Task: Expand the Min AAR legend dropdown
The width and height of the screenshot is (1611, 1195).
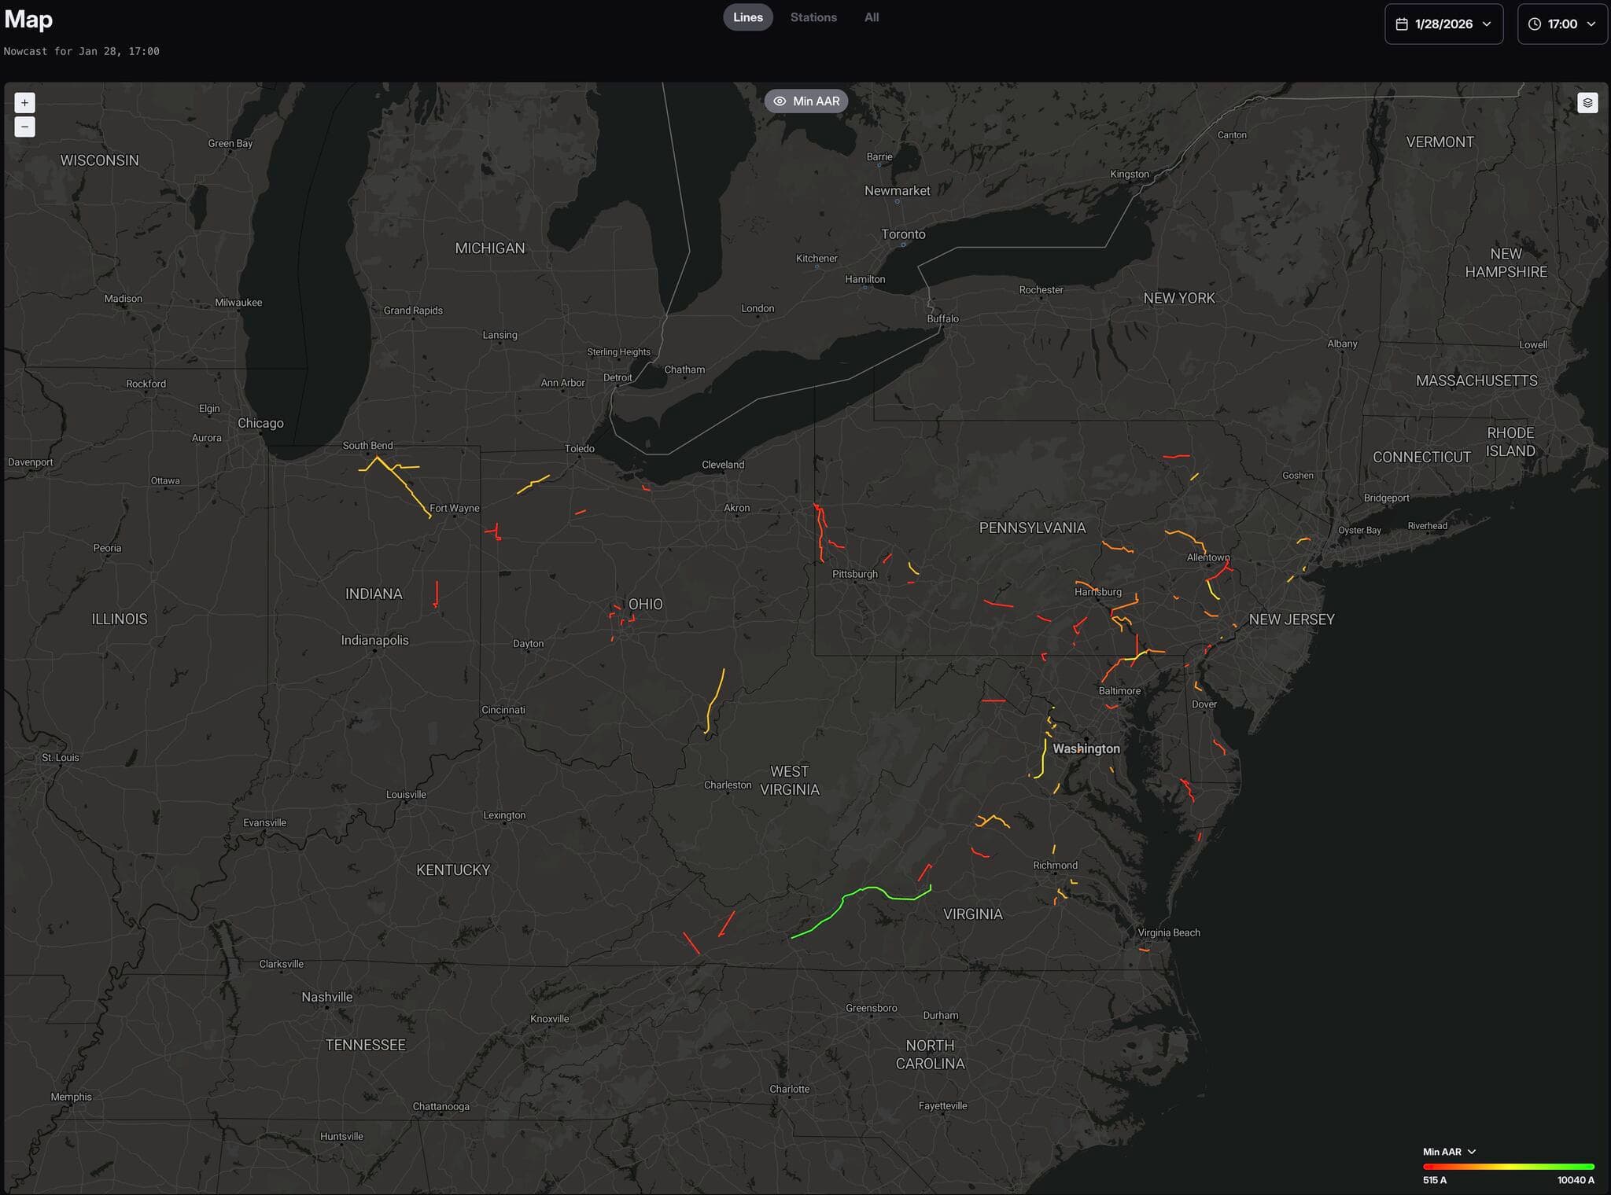Action: coord(1449,1152)
